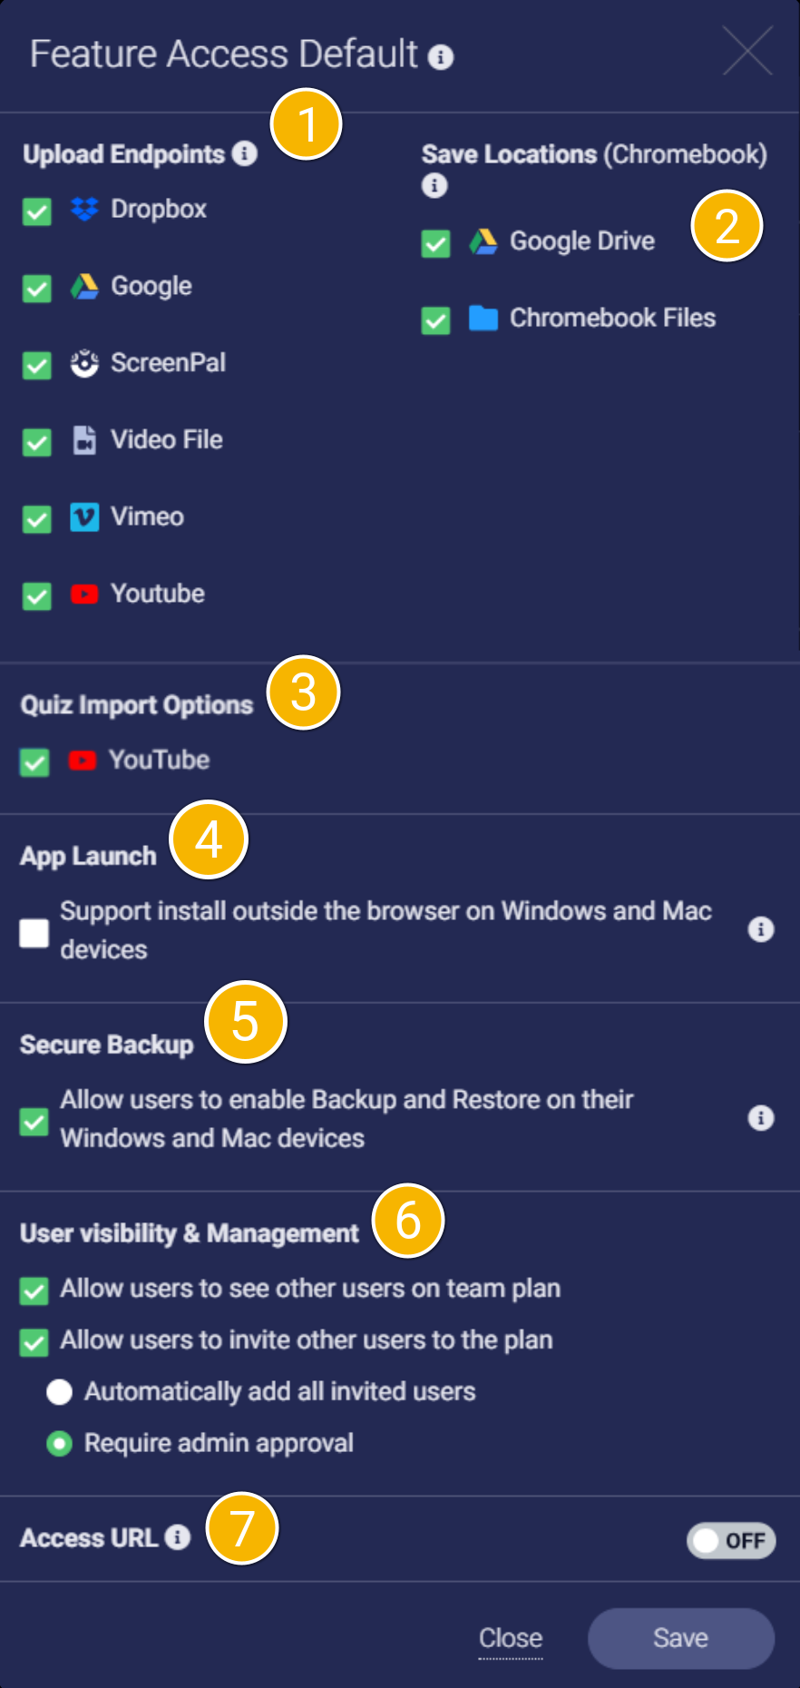Enable support install outside the browser checkbox
Image resolution: width=800 pixels, height=1688 pixels.
34,933
